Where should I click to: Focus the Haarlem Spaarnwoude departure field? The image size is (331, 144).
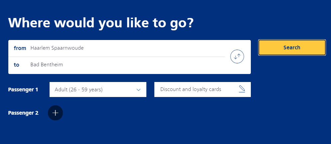coord(126,48)
